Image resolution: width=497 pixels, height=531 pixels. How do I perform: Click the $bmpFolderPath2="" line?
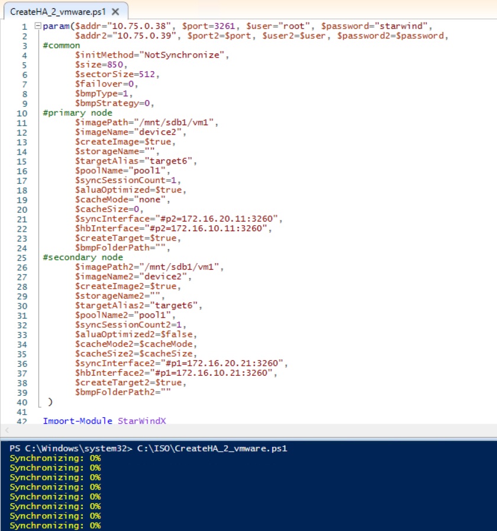(122, 392)
